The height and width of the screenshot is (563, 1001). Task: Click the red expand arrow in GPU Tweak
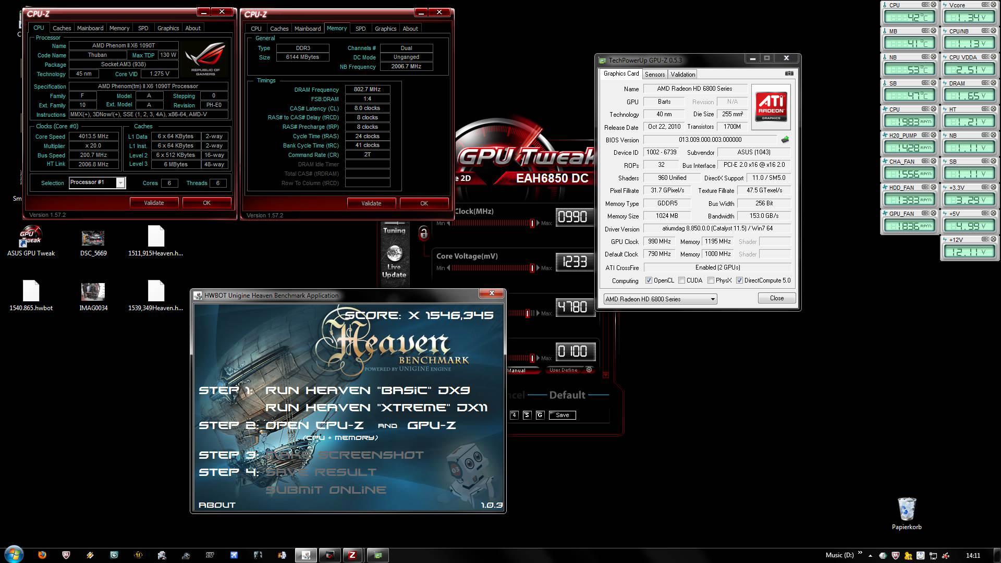pyautogui.click(x=605, y=375)
